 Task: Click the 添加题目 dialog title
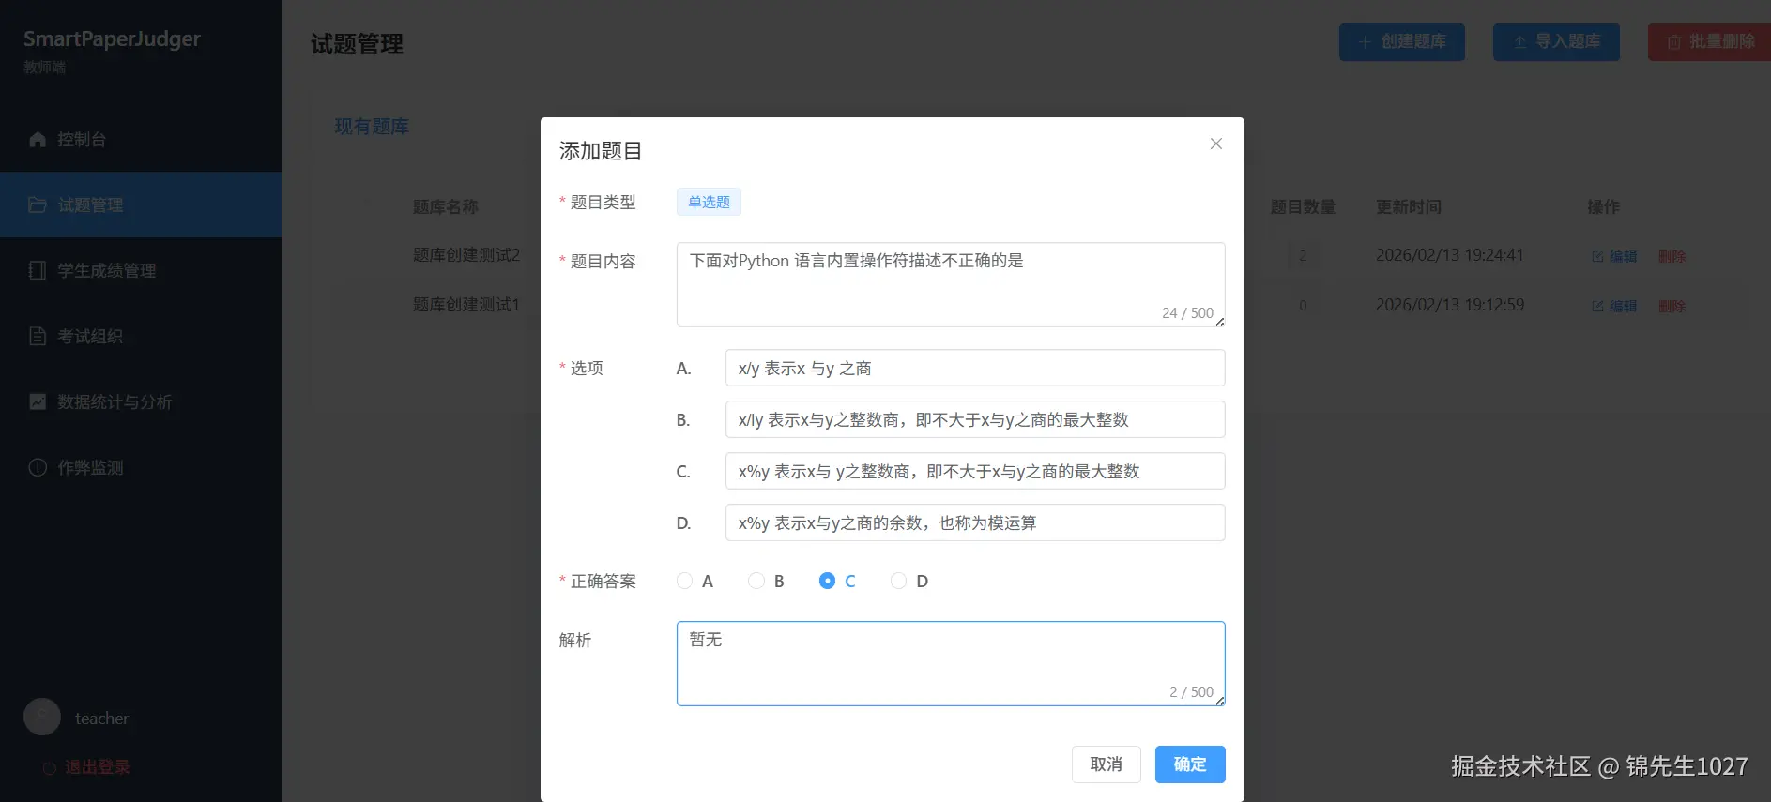coord(601,151)
